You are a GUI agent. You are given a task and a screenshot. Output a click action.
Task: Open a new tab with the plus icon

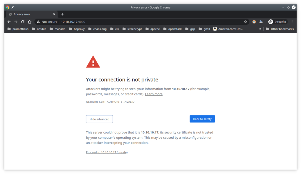coord(62,14)
